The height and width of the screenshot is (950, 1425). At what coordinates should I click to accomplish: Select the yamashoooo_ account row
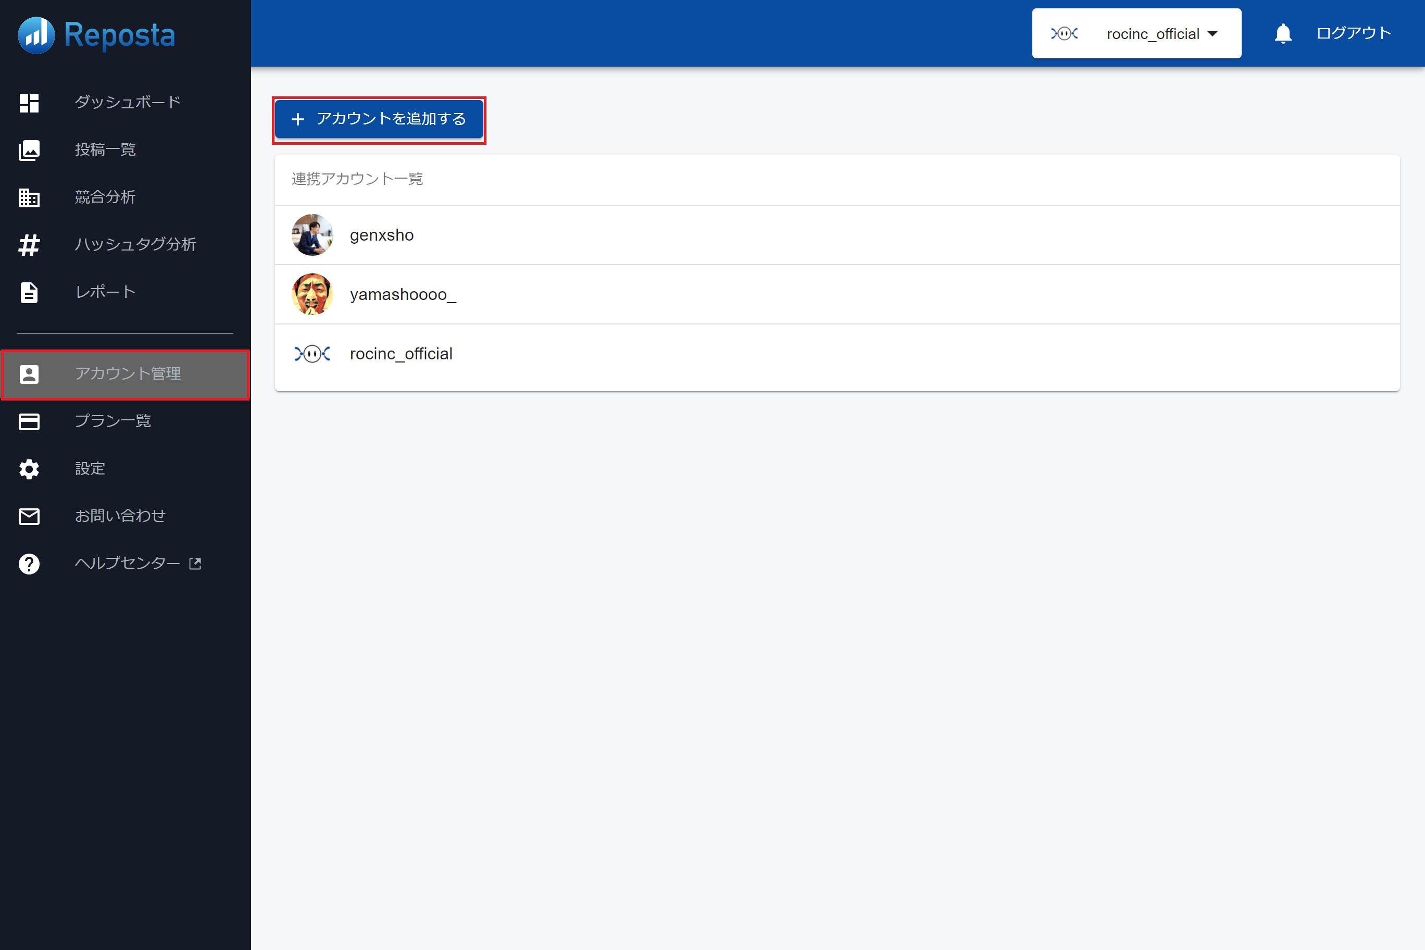point(838,294)
